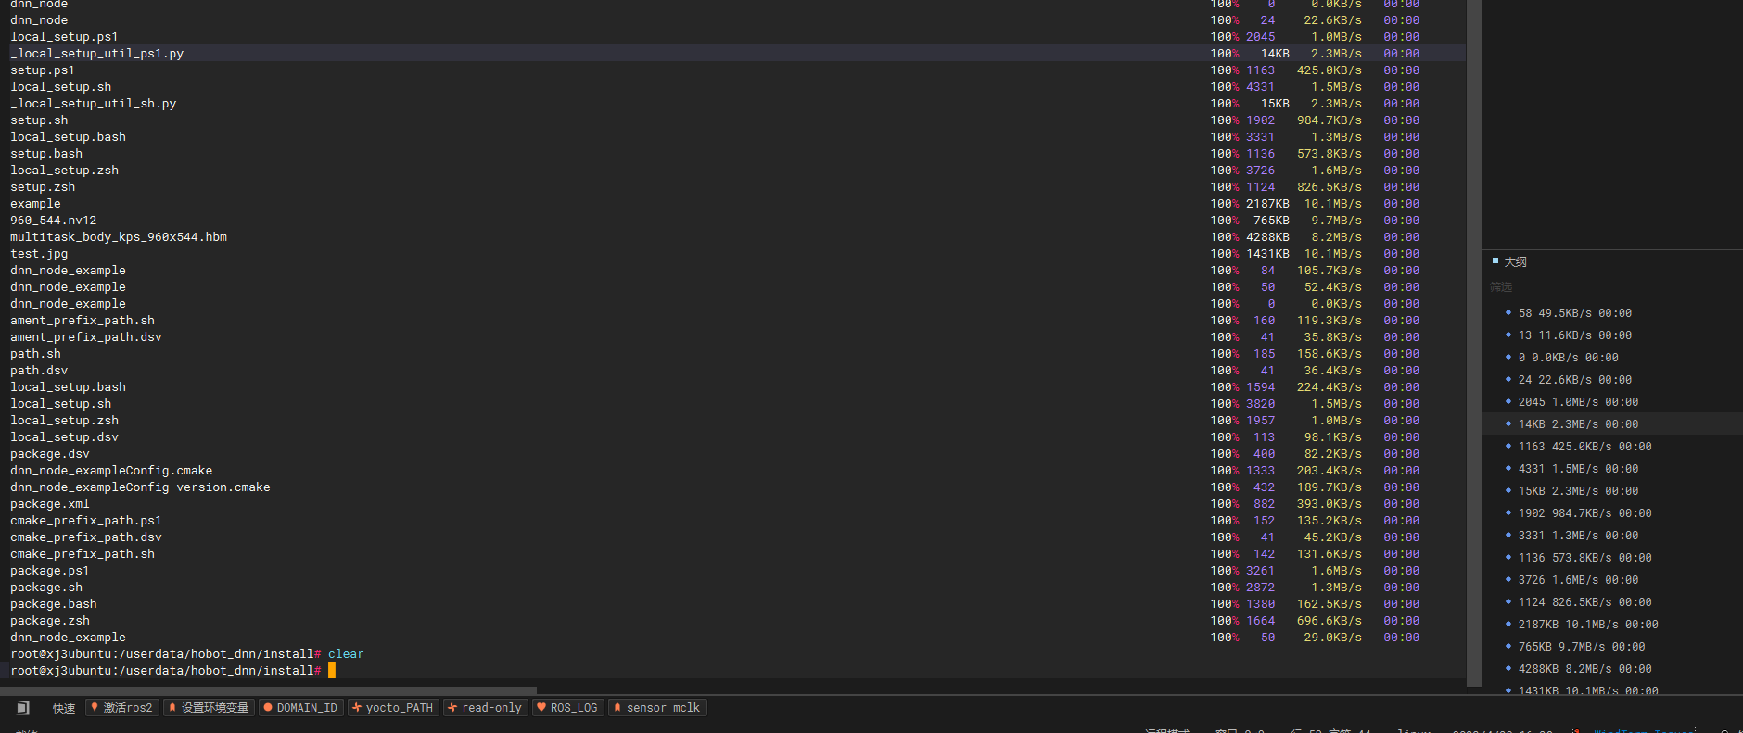This screenshot has width=1743, height=733.
Task: Click the _local_setup_util_sh.py file name
Action: (94, 104)
